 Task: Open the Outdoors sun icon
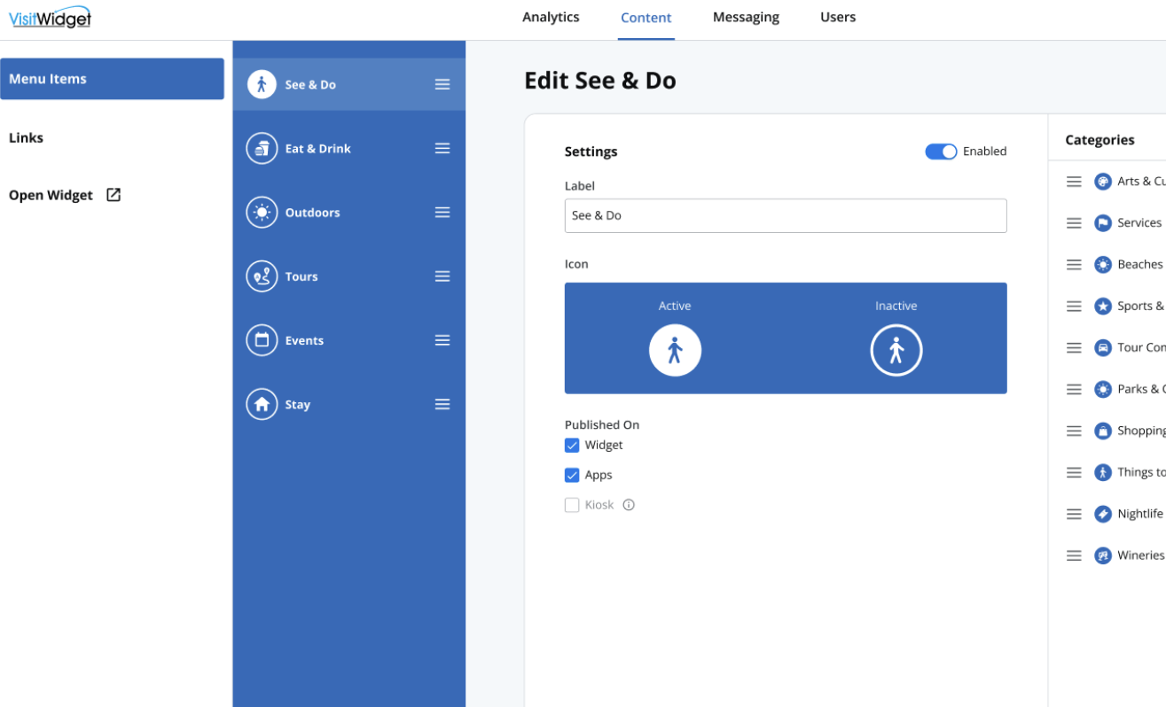(262, 212)
